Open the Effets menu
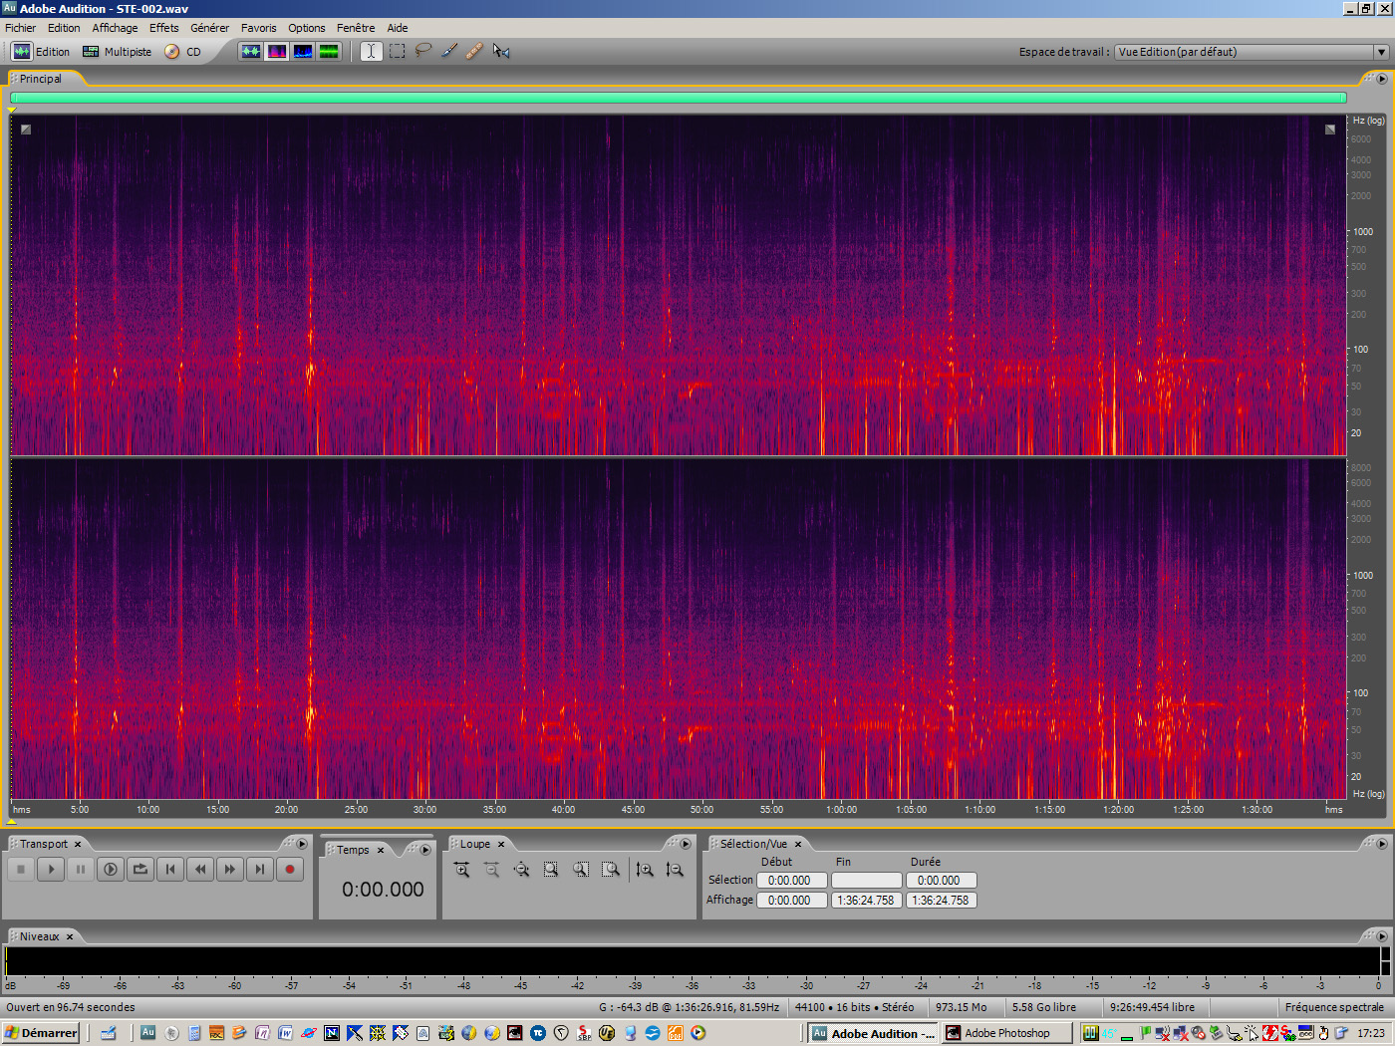Viewport: 1395px width, 1046px height. point(163,28)
